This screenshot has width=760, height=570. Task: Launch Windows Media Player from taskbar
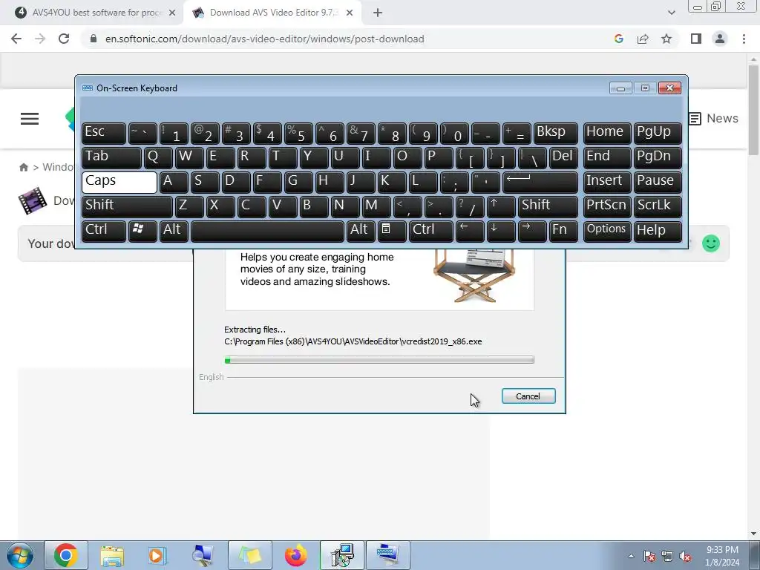(157, 555)
